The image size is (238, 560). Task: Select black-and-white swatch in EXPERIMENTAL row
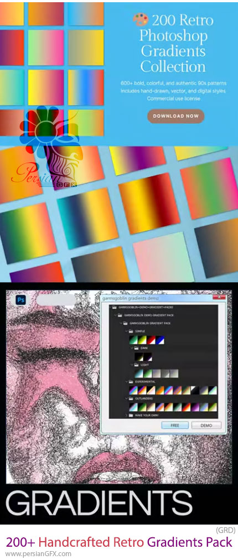pyautogui.click(x=195, y=390)
